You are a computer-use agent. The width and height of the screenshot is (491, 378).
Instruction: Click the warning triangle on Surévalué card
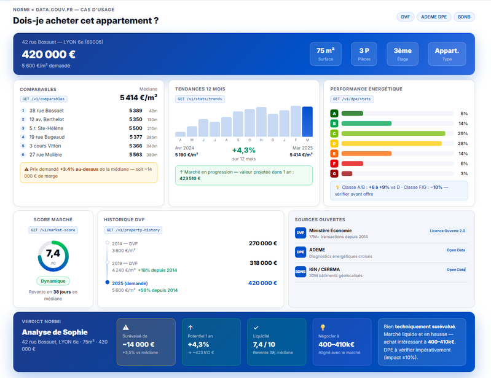[x=126, y=328]
